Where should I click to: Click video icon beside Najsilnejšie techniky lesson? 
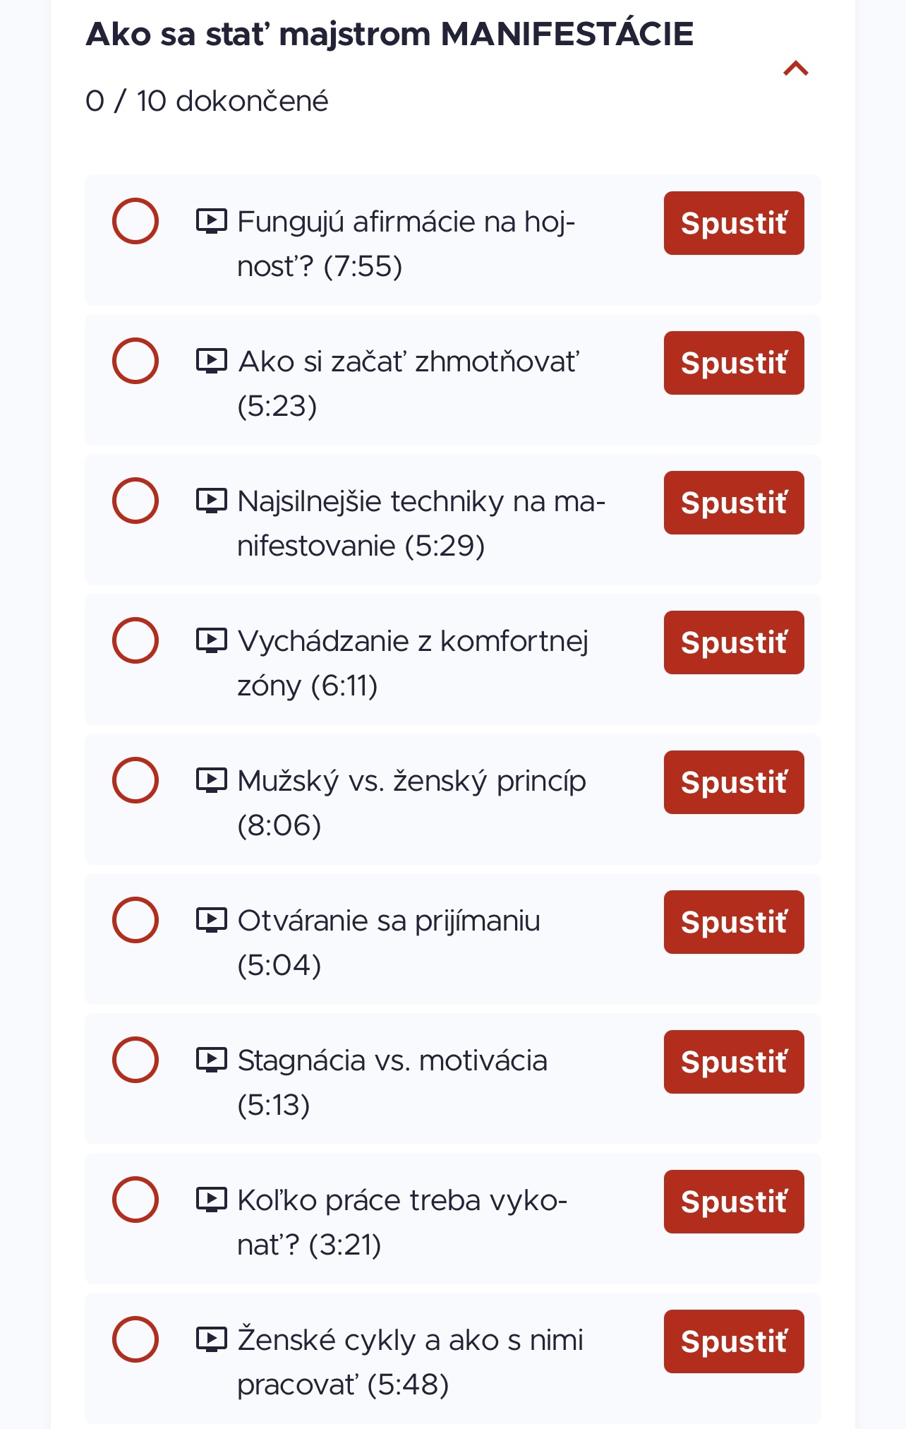tap(211, 501)
